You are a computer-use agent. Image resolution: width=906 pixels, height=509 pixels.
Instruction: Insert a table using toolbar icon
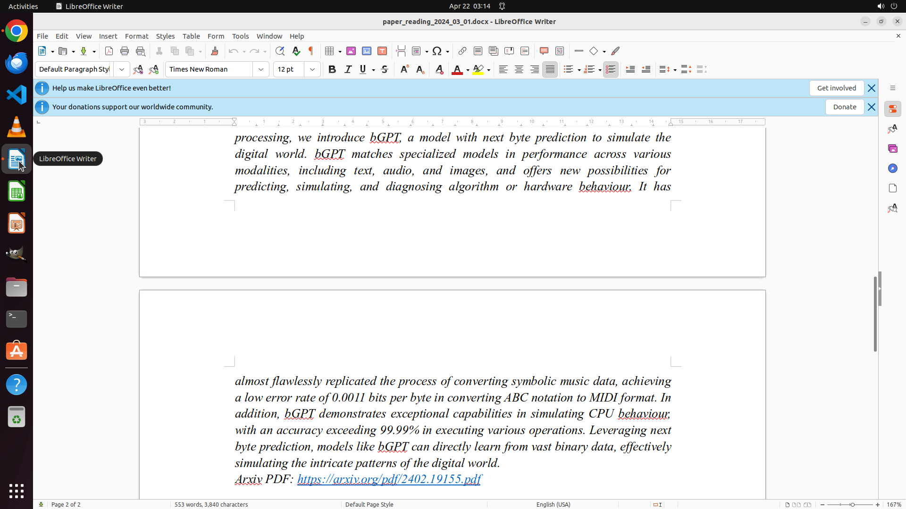coord(330,51)
